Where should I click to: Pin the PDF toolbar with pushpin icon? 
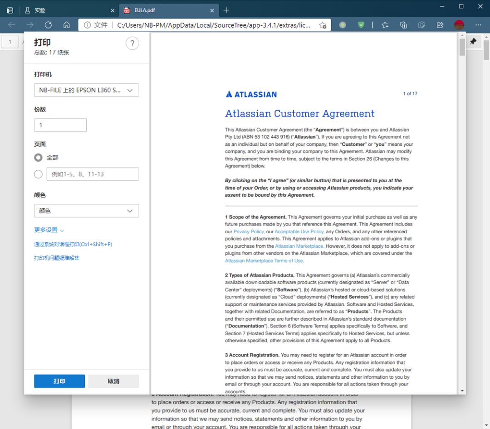tap(473, 41)
